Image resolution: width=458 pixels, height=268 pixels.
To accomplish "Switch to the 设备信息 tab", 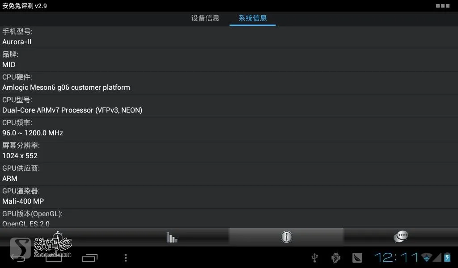I will pos(205,18).
